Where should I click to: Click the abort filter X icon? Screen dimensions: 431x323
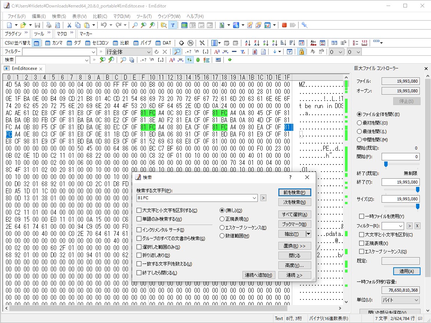coord(165,52)
